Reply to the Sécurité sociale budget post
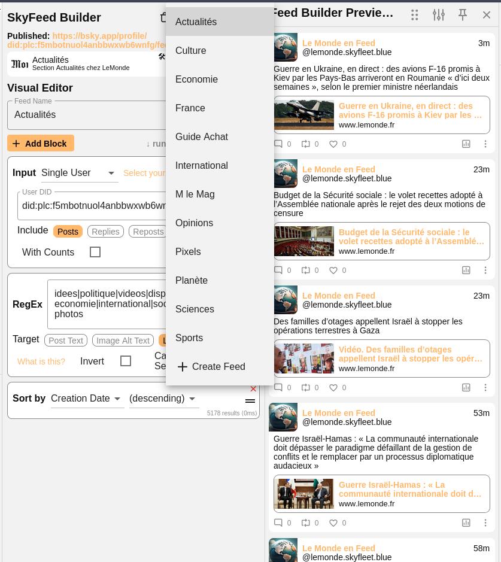501x562 pixels. tap(278, 270)
